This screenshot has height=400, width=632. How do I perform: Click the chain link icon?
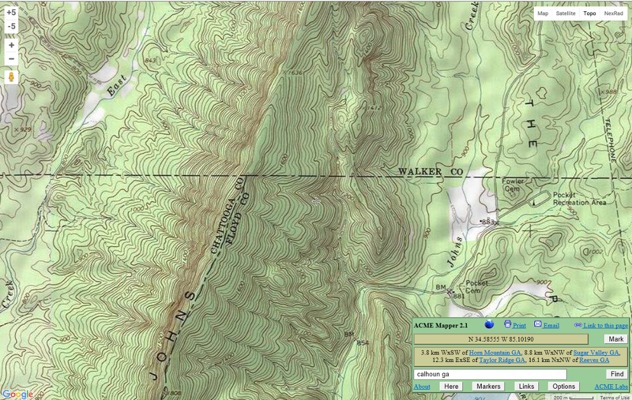577,325
